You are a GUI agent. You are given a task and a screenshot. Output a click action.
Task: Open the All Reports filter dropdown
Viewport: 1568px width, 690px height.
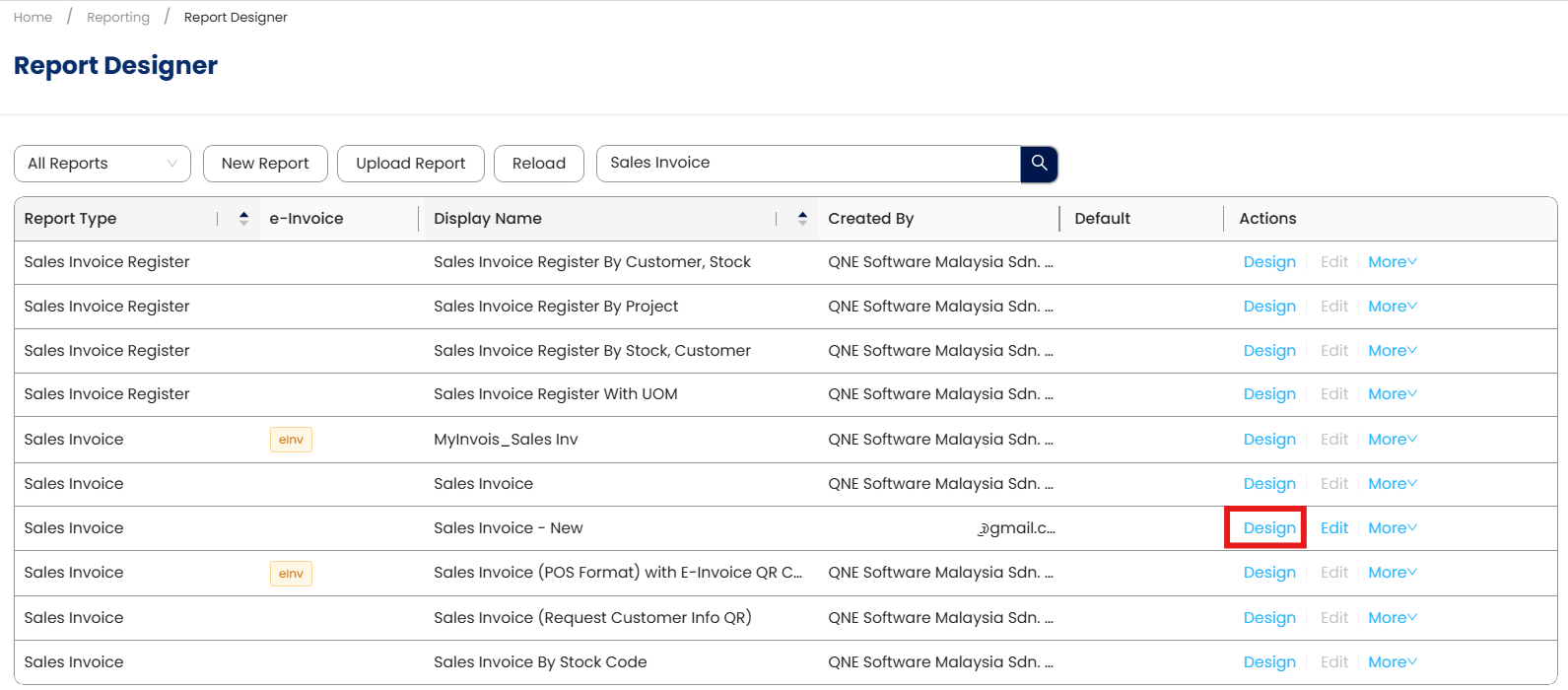(x=102, y=164)
